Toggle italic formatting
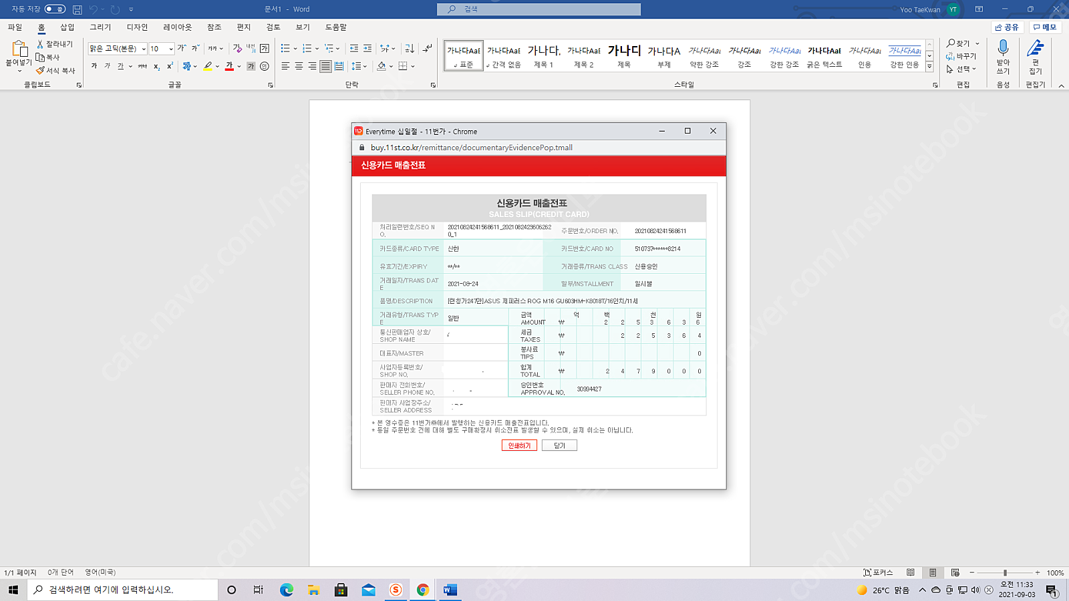The image size is (1069, 601). click(x=107, y=66)
